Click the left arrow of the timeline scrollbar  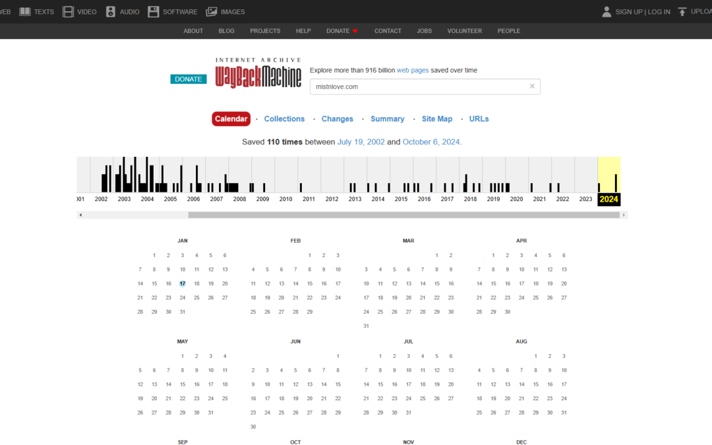[x=80, y=215]
